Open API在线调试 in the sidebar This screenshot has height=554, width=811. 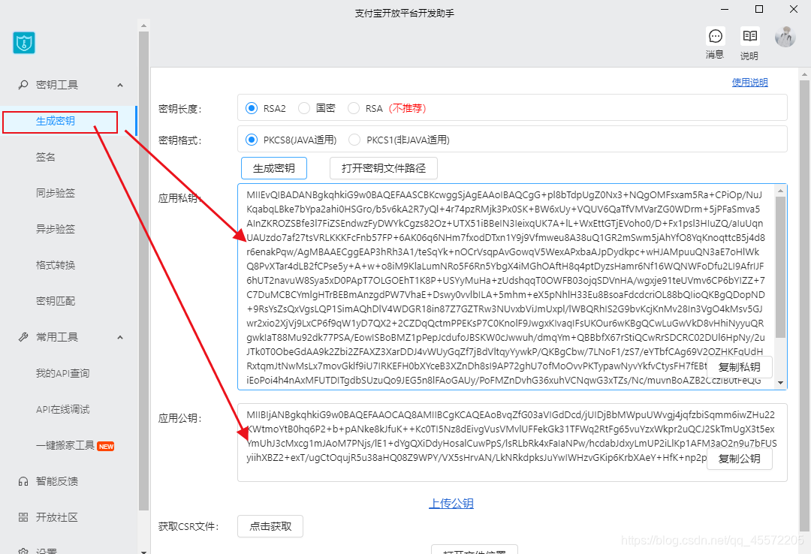(62, 410)
